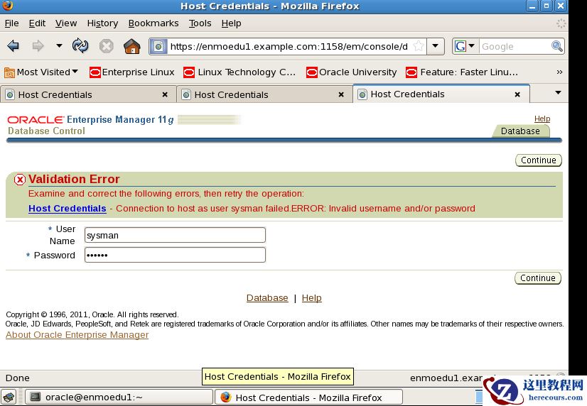Screen dimensions: 587x406
Task: Click the show desktop icon in taskbar
Action: (x=9, y=397)
